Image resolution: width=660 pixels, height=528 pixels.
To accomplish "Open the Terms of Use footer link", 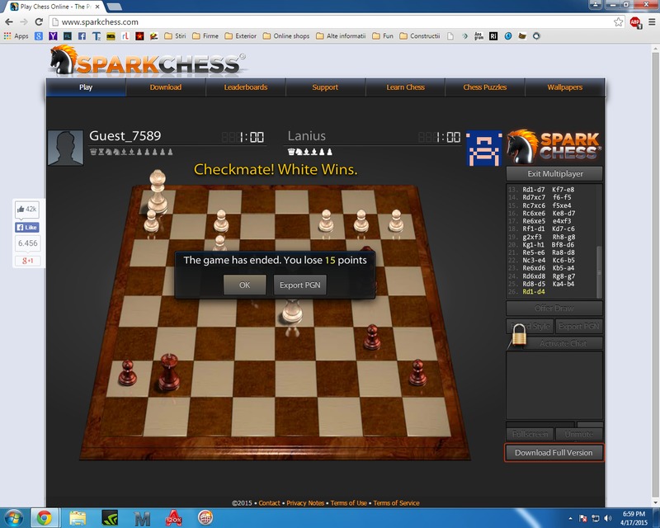I will tap(348, 502).
